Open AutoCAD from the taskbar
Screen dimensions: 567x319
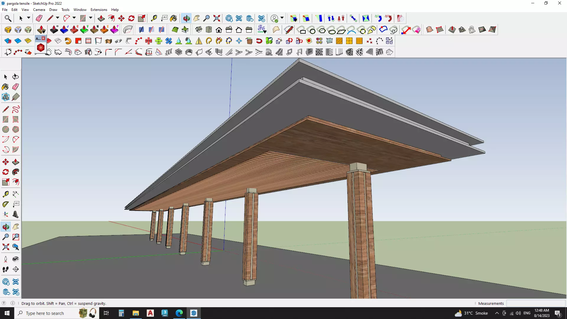pos(150,313)
